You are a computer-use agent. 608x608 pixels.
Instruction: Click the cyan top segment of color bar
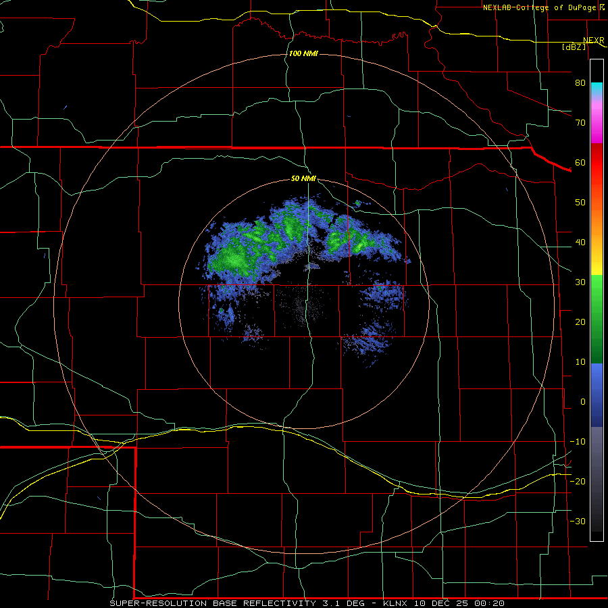pos(597,88)
